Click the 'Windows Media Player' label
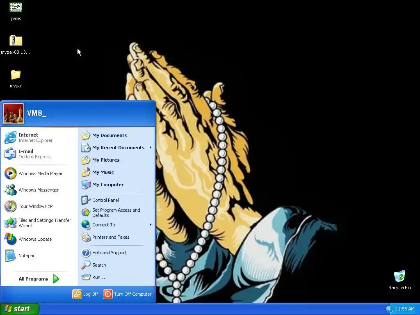The image size is (420, 315). [41, 173]
